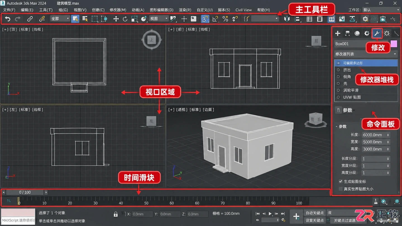Image resolution: width=402 pixels, height=226 pixels.
Task: Toggle visibility of 挤出 modifier
Action: point(338,70)
